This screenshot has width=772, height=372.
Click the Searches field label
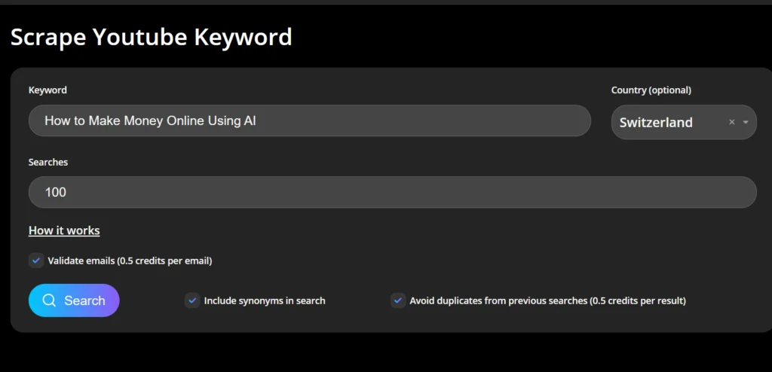point(48,162)
